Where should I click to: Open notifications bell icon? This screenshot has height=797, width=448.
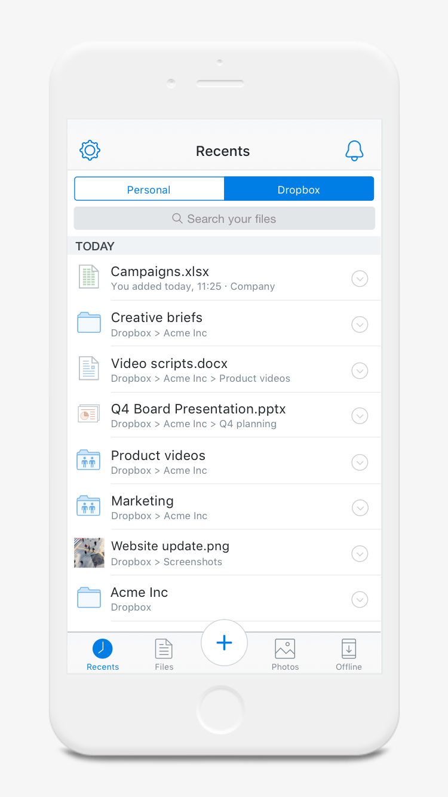(354, 151)
